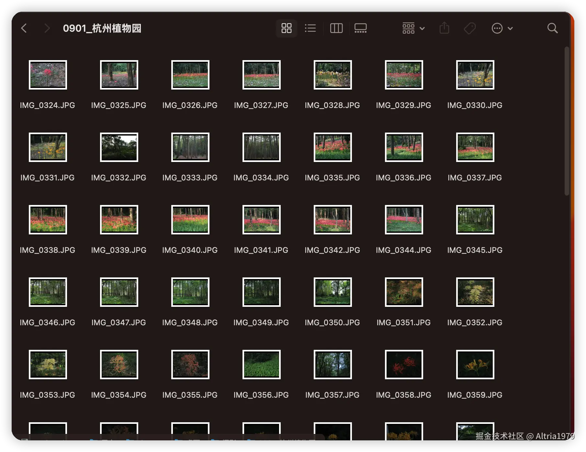Image resolution: width=586 pixels, height=452 pixels.
Task: Select thumbnail of IMG_0342.JPG
Action: pos(333,220)
